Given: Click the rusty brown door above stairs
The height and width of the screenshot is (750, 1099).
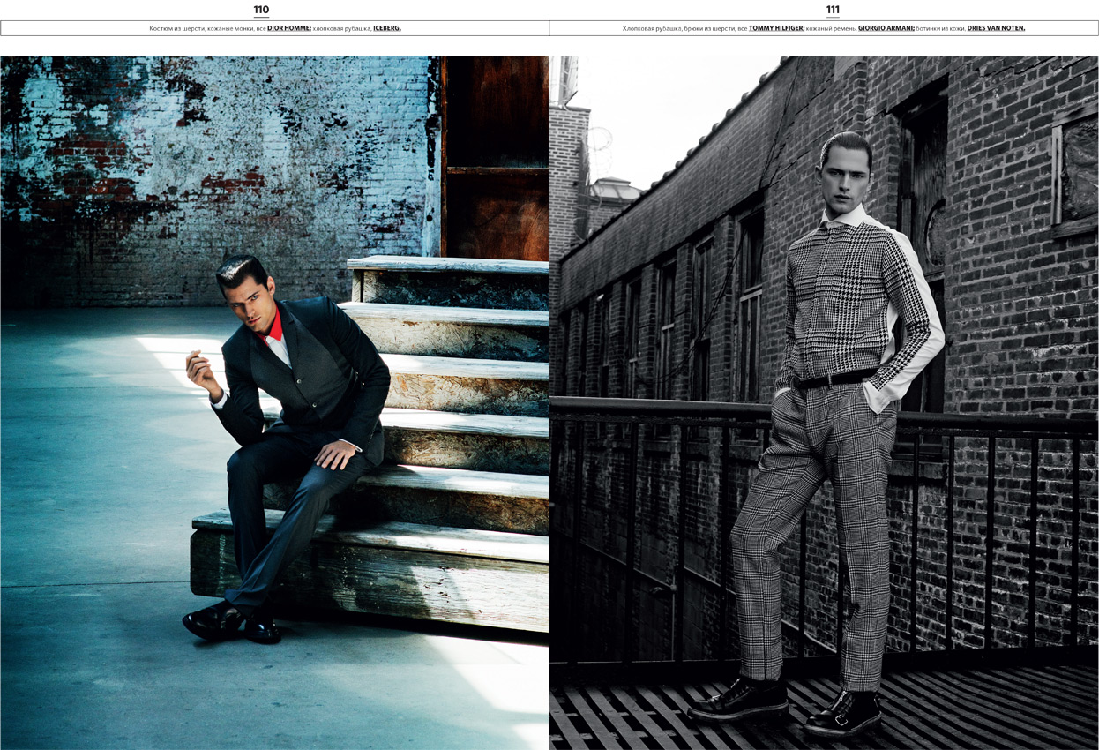Looking at the screenshot, I should (x=494, y=159).
